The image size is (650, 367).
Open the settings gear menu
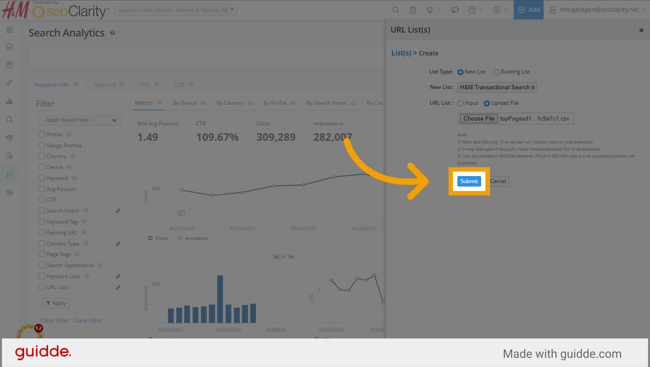point(500,10)
